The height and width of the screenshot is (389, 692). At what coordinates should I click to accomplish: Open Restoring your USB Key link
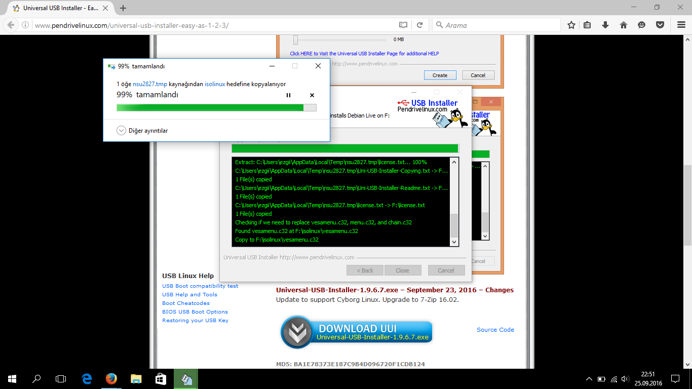click(x=195, y=320)
